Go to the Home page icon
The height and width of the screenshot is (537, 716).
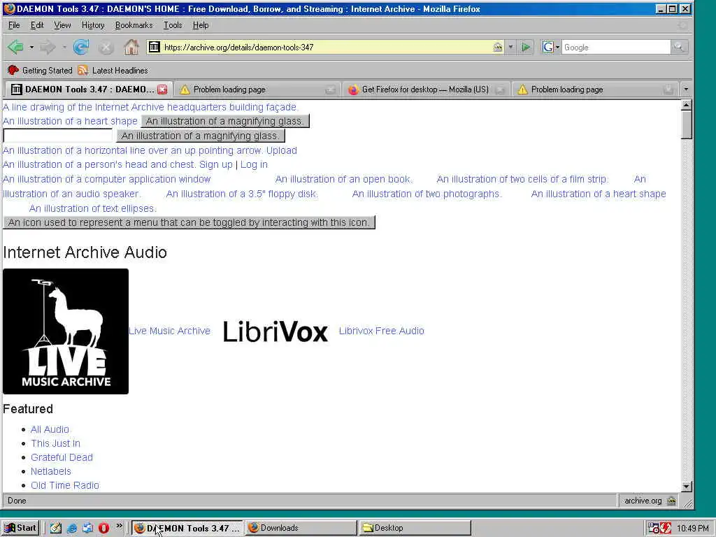(x=131, y=47)
